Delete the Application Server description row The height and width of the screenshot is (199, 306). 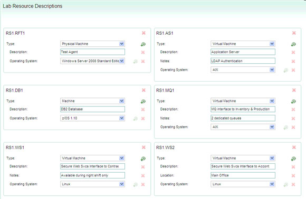pos(293,52)
